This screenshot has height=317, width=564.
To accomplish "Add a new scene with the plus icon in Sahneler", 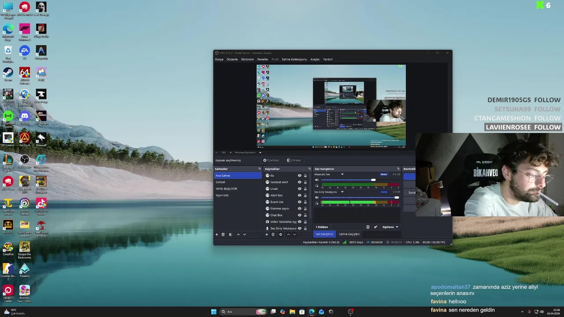I will pos(216,234).
